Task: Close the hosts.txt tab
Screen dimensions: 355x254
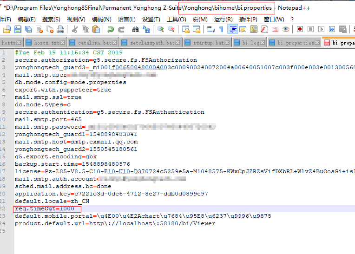Action: click(63, 43)
